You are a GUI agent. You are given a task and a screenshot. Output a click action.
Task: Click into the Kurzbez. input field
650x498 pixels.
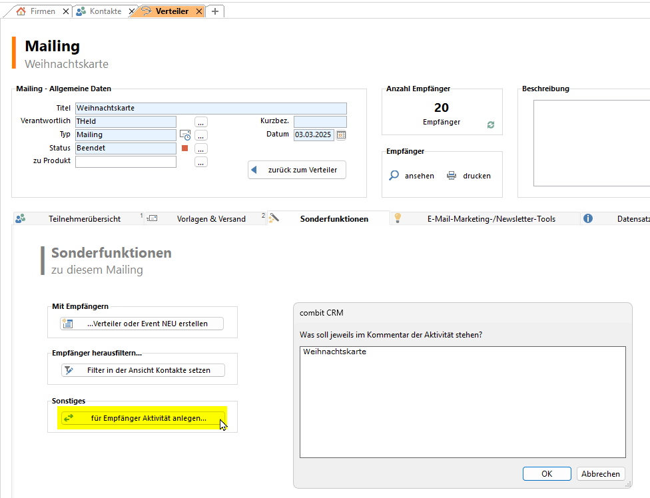(320, 122)
